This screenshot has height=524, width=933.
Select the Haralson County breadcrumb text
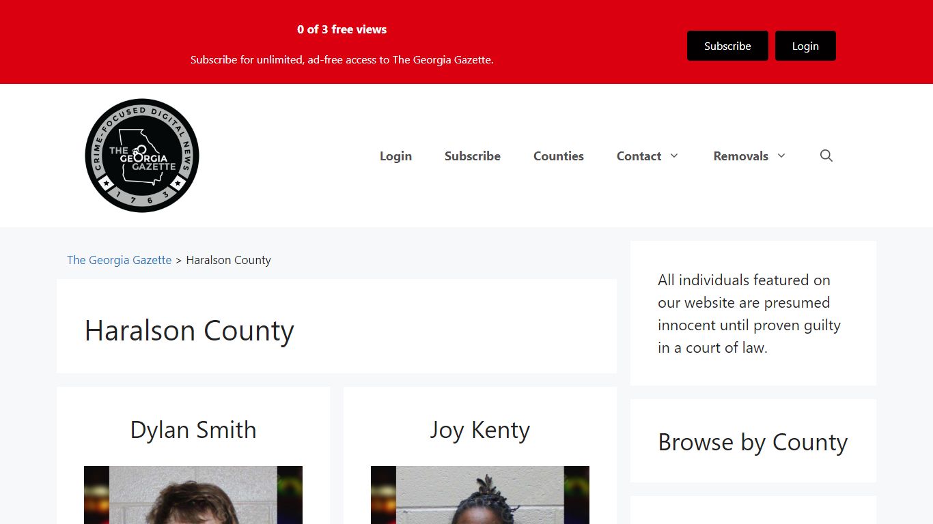coord(229,260)
